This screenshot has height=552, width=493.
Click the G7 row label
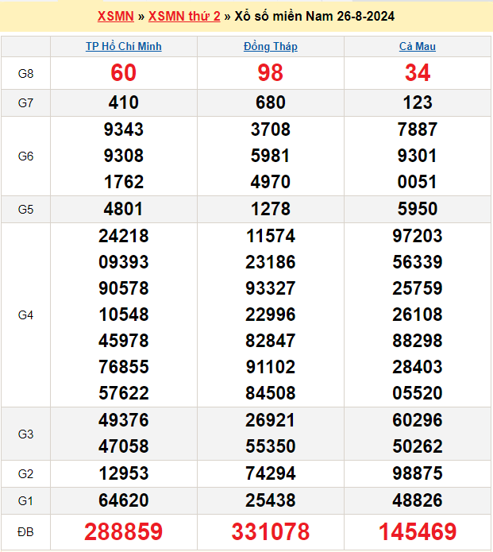coord(25,102)
